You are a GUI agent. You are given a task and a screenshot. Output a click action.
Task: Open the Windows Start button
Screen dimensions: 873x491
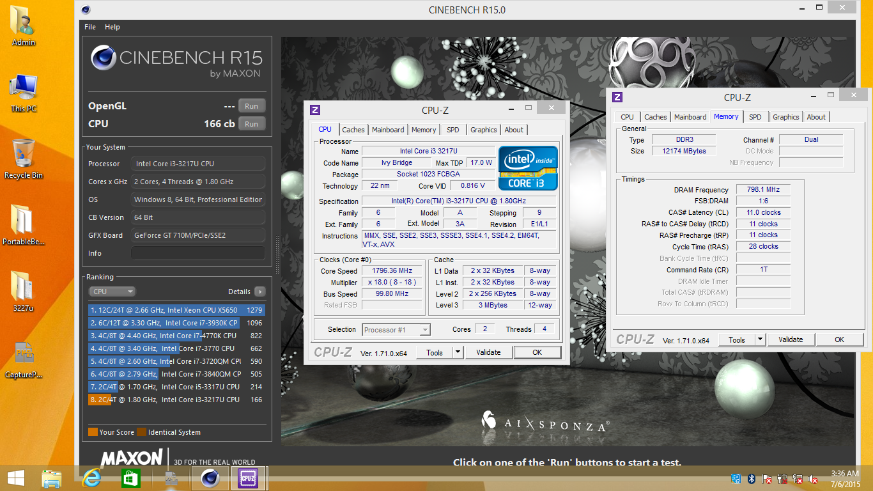pyautogui.click(x=15, y=478)
